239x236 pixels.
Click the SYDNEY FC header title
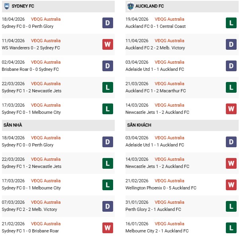22,6
